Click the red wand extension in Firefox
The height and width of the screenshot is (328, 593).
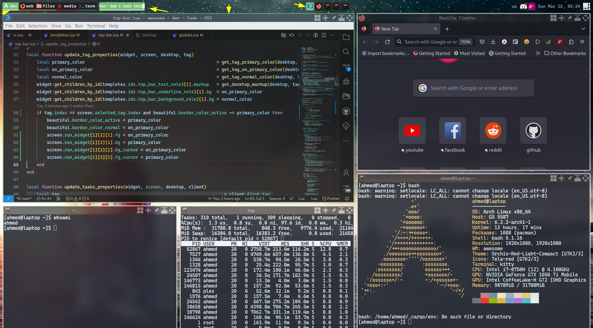point(560,42)
